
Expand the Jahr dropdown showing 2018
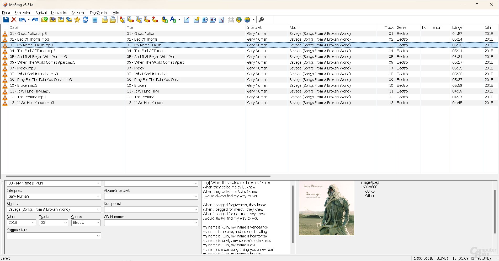33,223
